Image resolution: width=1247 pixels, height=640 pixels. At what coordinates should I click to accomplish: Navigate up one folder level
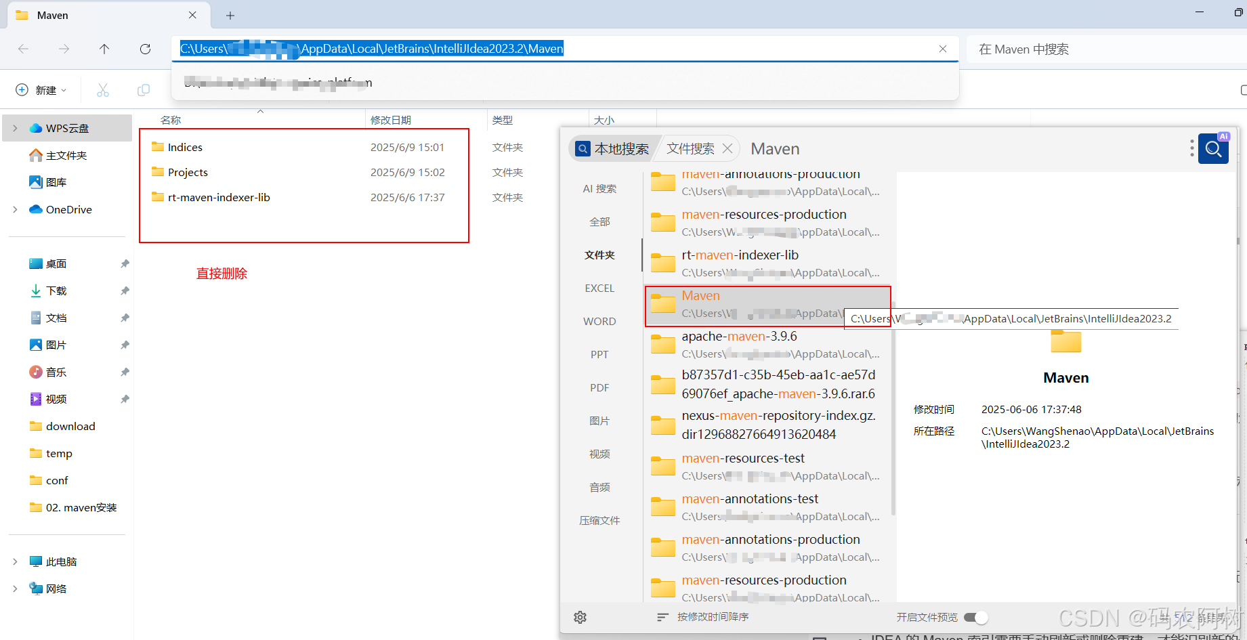[x=104, y=49]
